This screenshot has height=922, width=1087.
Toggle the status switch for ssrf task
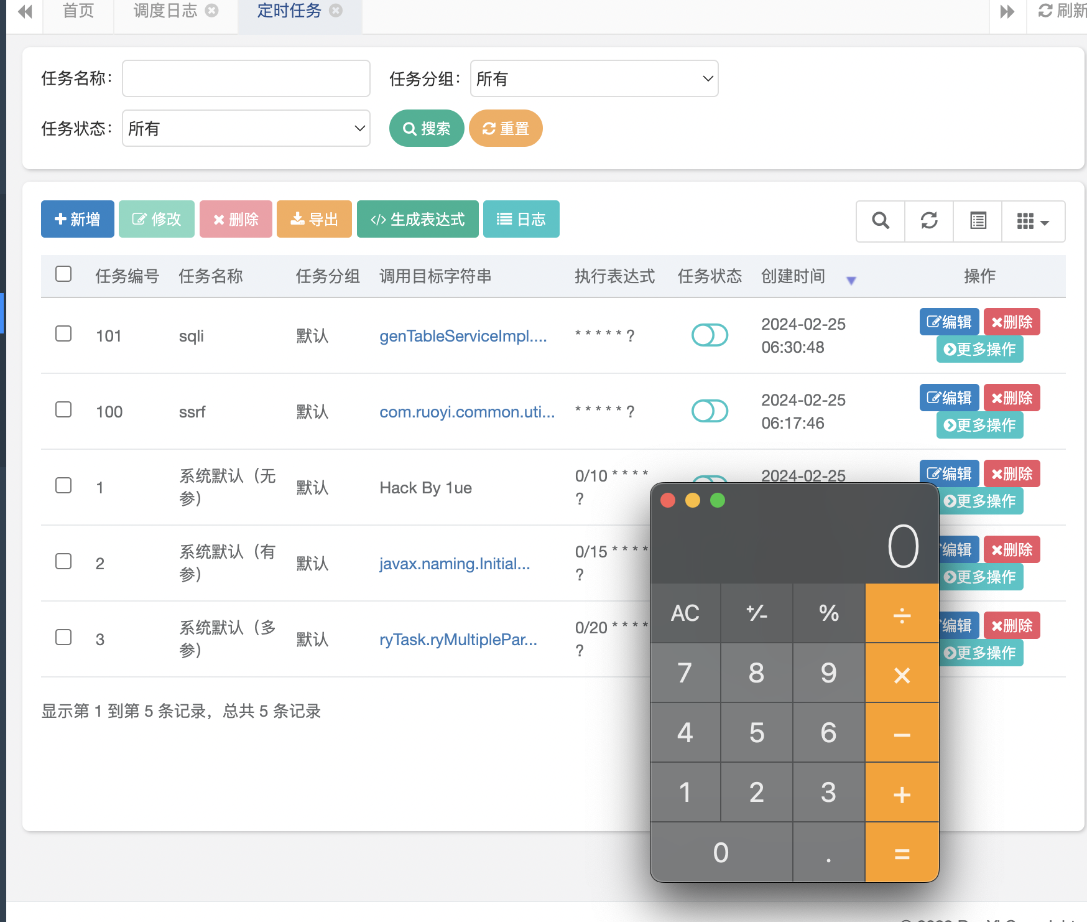[x=710, y=411]
